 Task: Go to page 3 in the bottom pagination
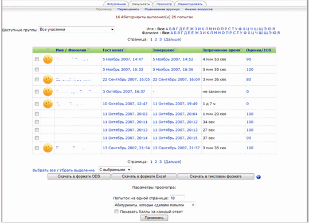[161, 162]
